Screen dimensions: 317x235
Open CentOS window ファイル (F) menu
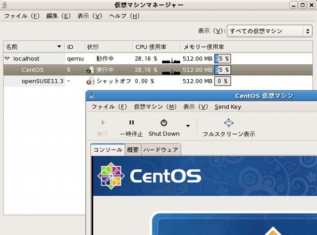click(109, 106)
